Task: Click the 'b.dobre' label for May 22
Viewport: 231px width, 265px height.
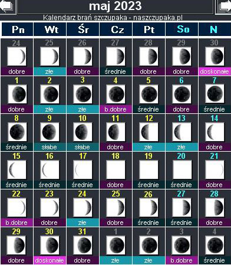Action: [x=16, y=223]
